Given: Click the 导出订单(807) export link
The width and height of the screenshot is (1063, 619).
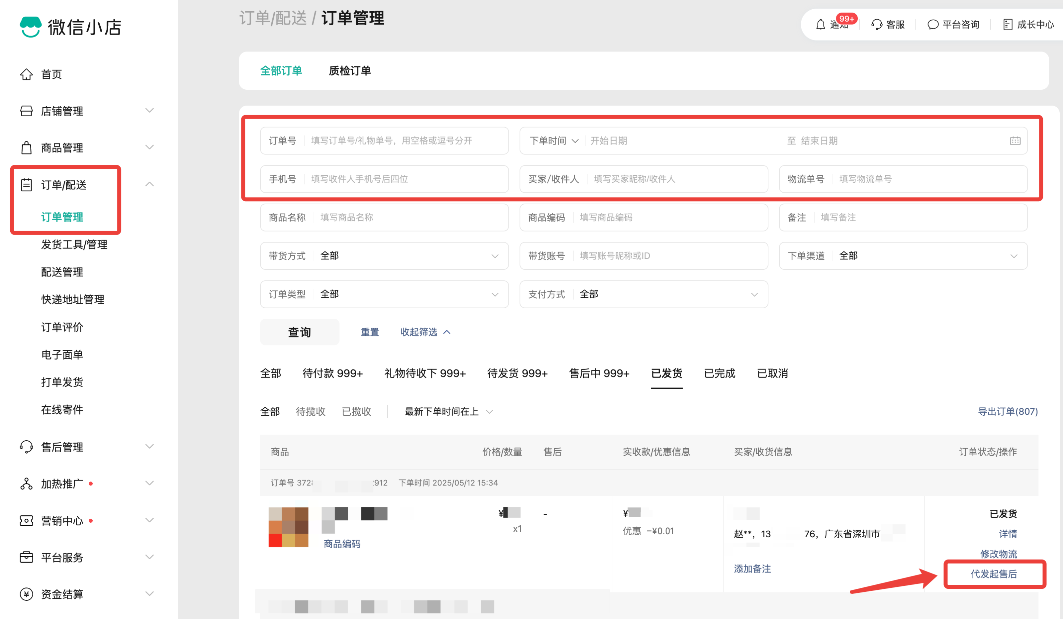Looking at the screenshot, I should [1008, 411].
